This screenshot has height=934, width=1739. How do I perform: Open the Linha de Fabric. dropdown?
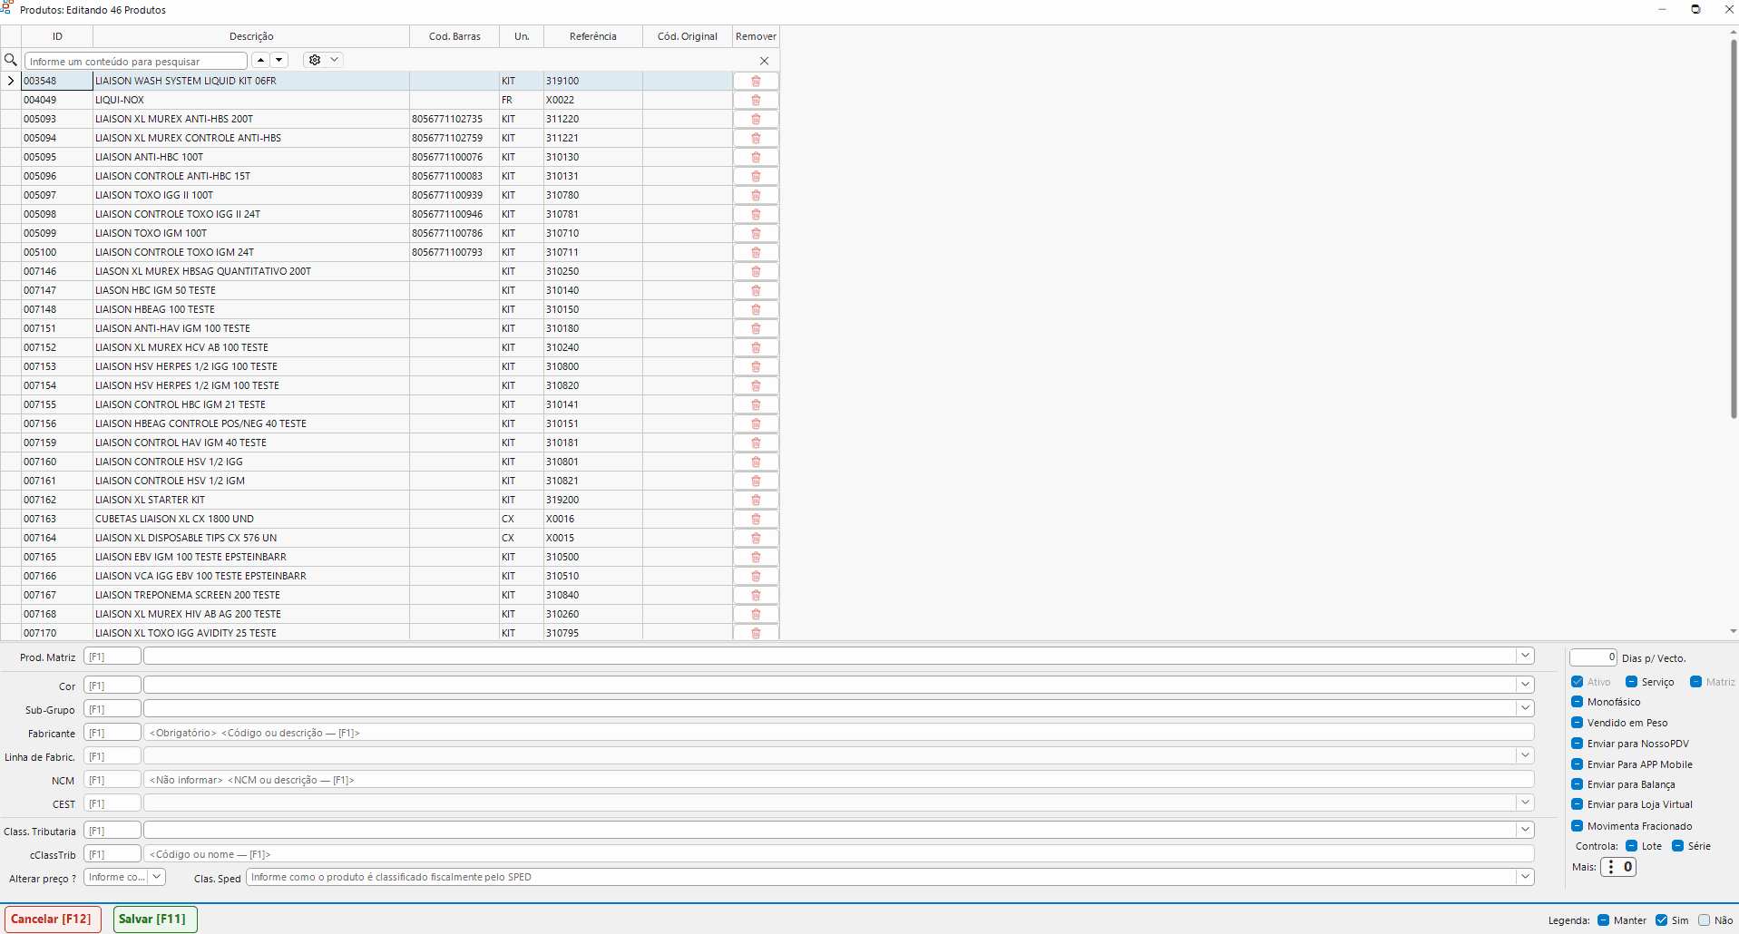click(1525, 755)
